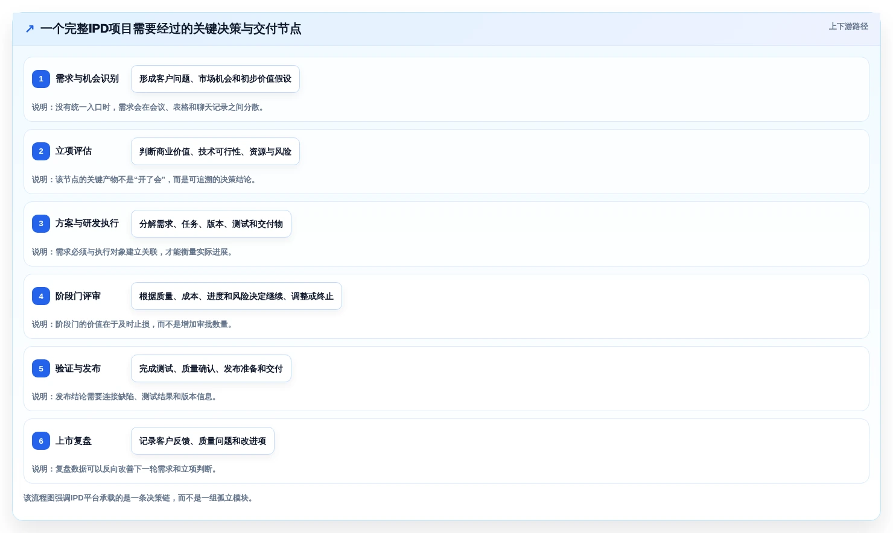Image resolution: width=893 pixels, height=533 pixels.
Task: Click the heading 一个完整IPD项目需要经过的关键决策与交付节点
Action: (x=171, y=29)
